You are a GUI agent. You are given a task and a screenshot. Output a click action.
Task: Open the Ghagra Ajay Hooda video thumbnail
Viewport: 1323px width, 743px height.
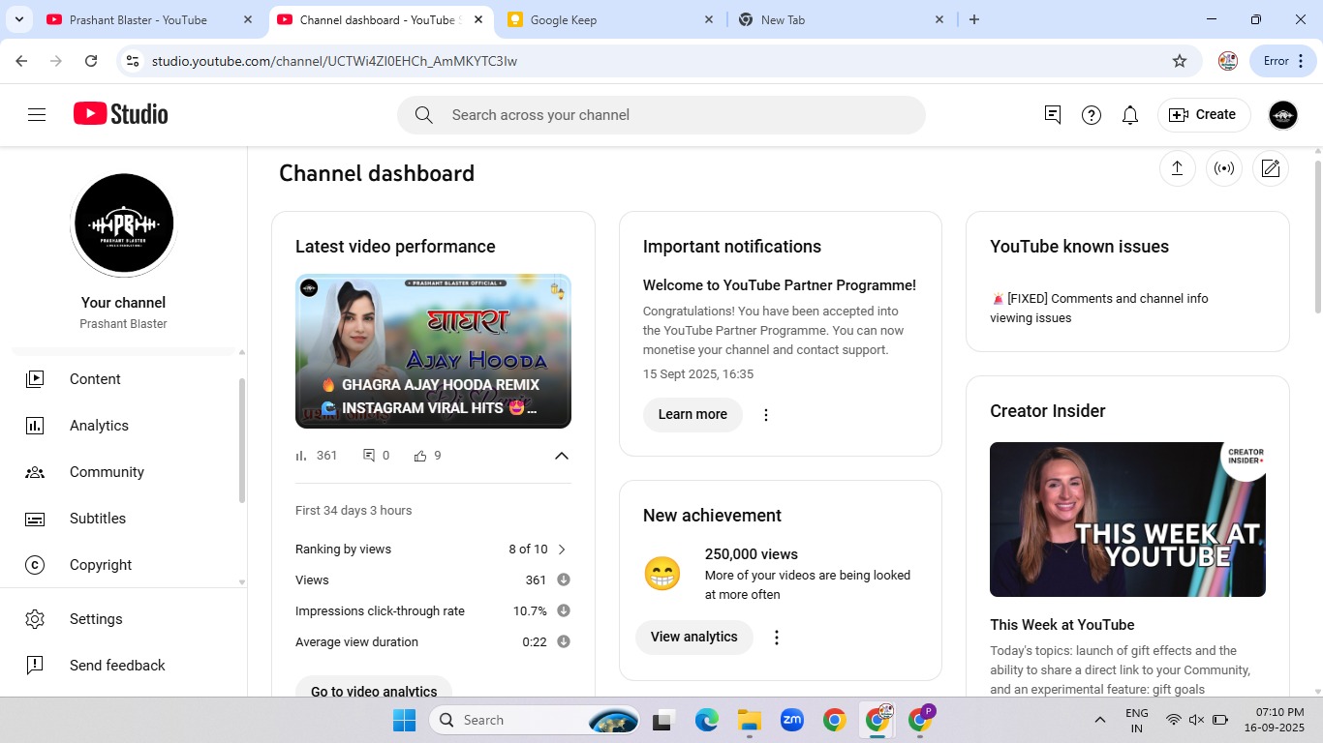433,351
